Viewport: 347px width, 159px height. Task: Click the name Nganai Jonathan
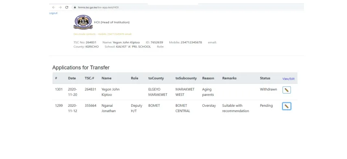pyautogui.click(x=108, y=108)
